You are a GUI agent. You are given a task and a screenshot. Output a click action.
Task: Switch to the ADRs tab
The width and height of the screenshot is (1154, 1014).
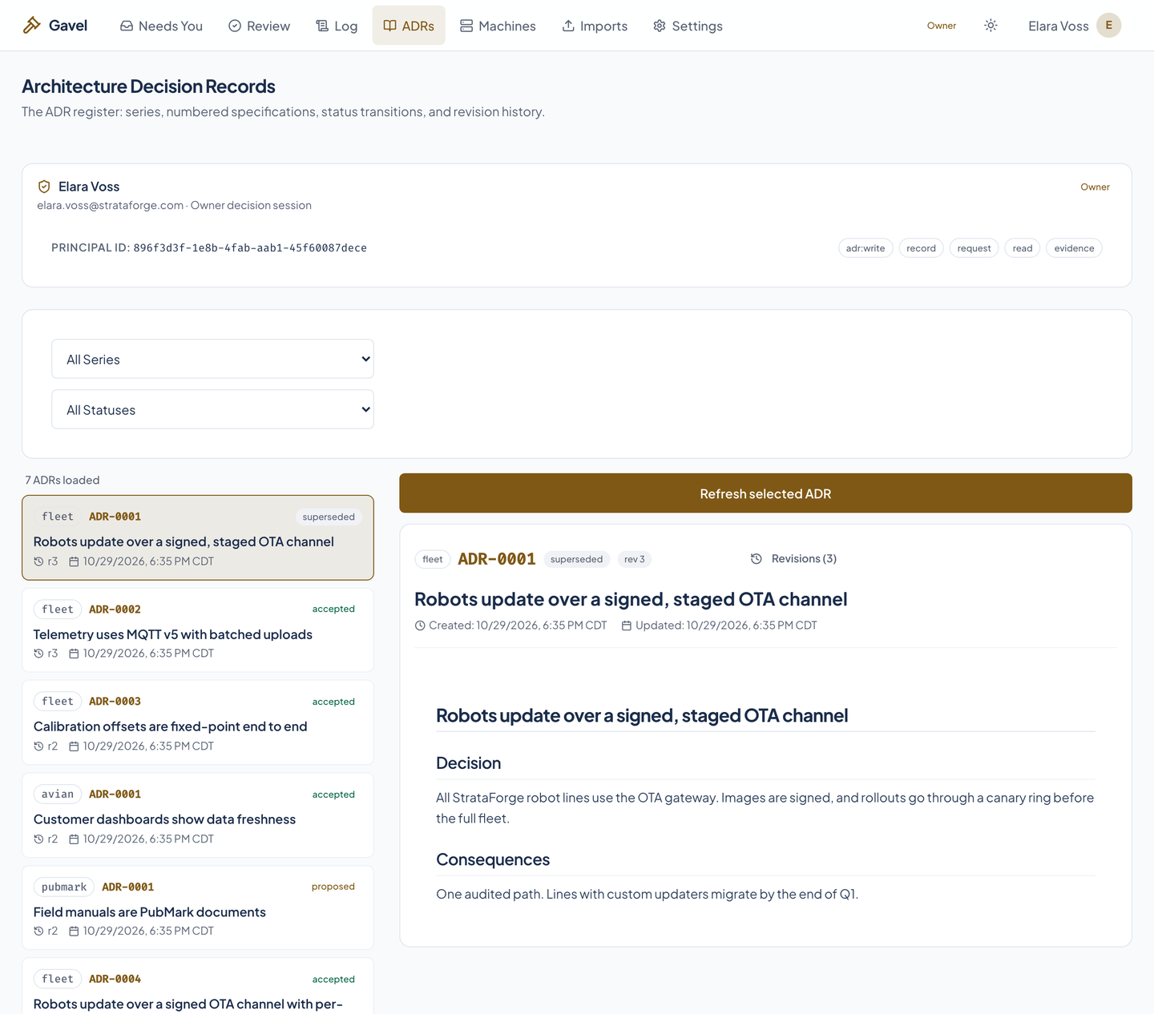(x=409, y=26)
